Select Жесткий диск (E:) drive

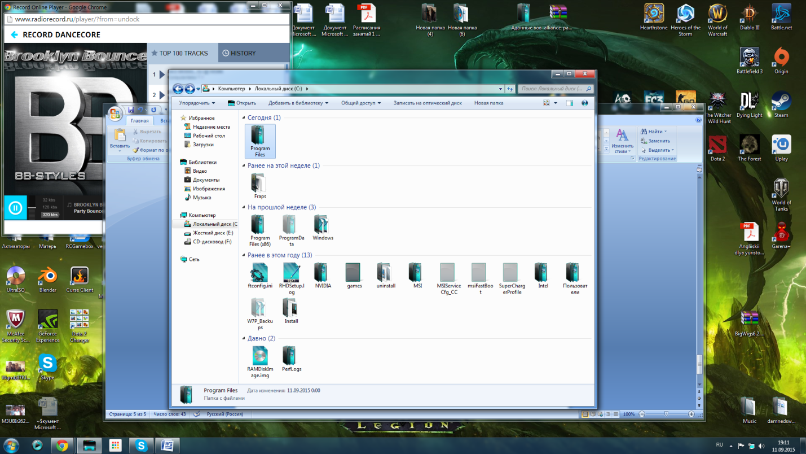click(208, 233)
